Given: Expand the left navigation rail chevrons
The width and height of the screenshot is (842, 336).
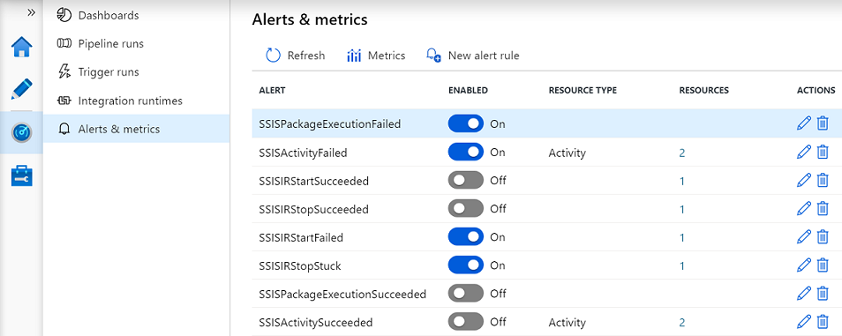Looking at the screenshot, I should [31, 12].
